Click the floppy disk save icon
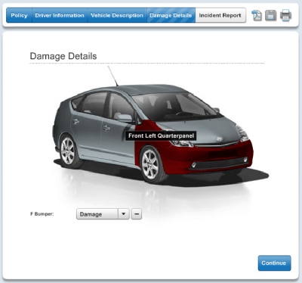Viewport: 302px width, 283px height. click(x=271, y=15)
